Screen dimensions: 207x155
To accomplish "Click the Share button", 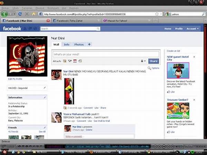I will 154,61.
